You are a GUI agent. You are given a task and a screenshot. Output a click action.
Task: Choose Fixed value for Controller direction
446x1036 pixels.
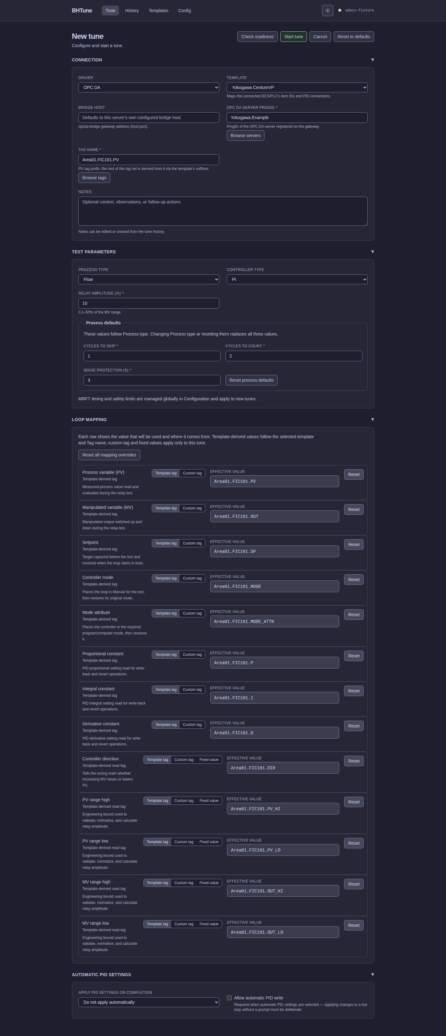point(209,760)
